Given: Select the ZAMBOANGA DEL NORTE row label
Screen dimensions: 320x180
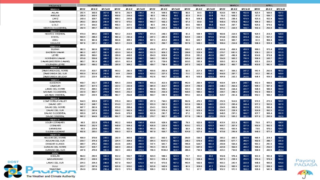Looking at the screenshot, I should tap(55, 70).
